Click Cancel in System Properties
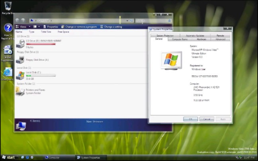258x161 pixels. [x=207, y=119]
